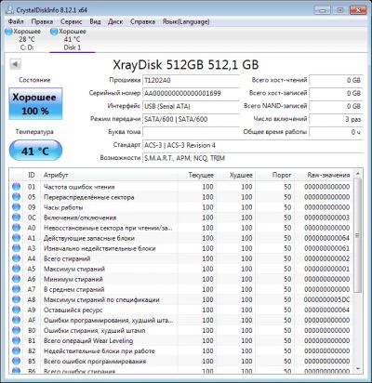Open the Язык(Language) menu
Viewport: 372px width, 383px height.
[186, 21]
